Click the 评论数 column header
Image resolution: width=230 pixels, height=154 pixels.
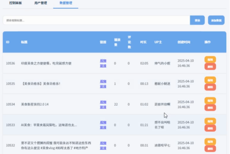pos(129,42)
